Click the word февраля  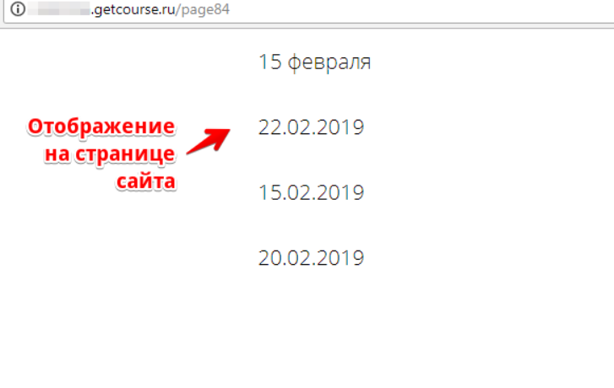click(x=329, y=62)
